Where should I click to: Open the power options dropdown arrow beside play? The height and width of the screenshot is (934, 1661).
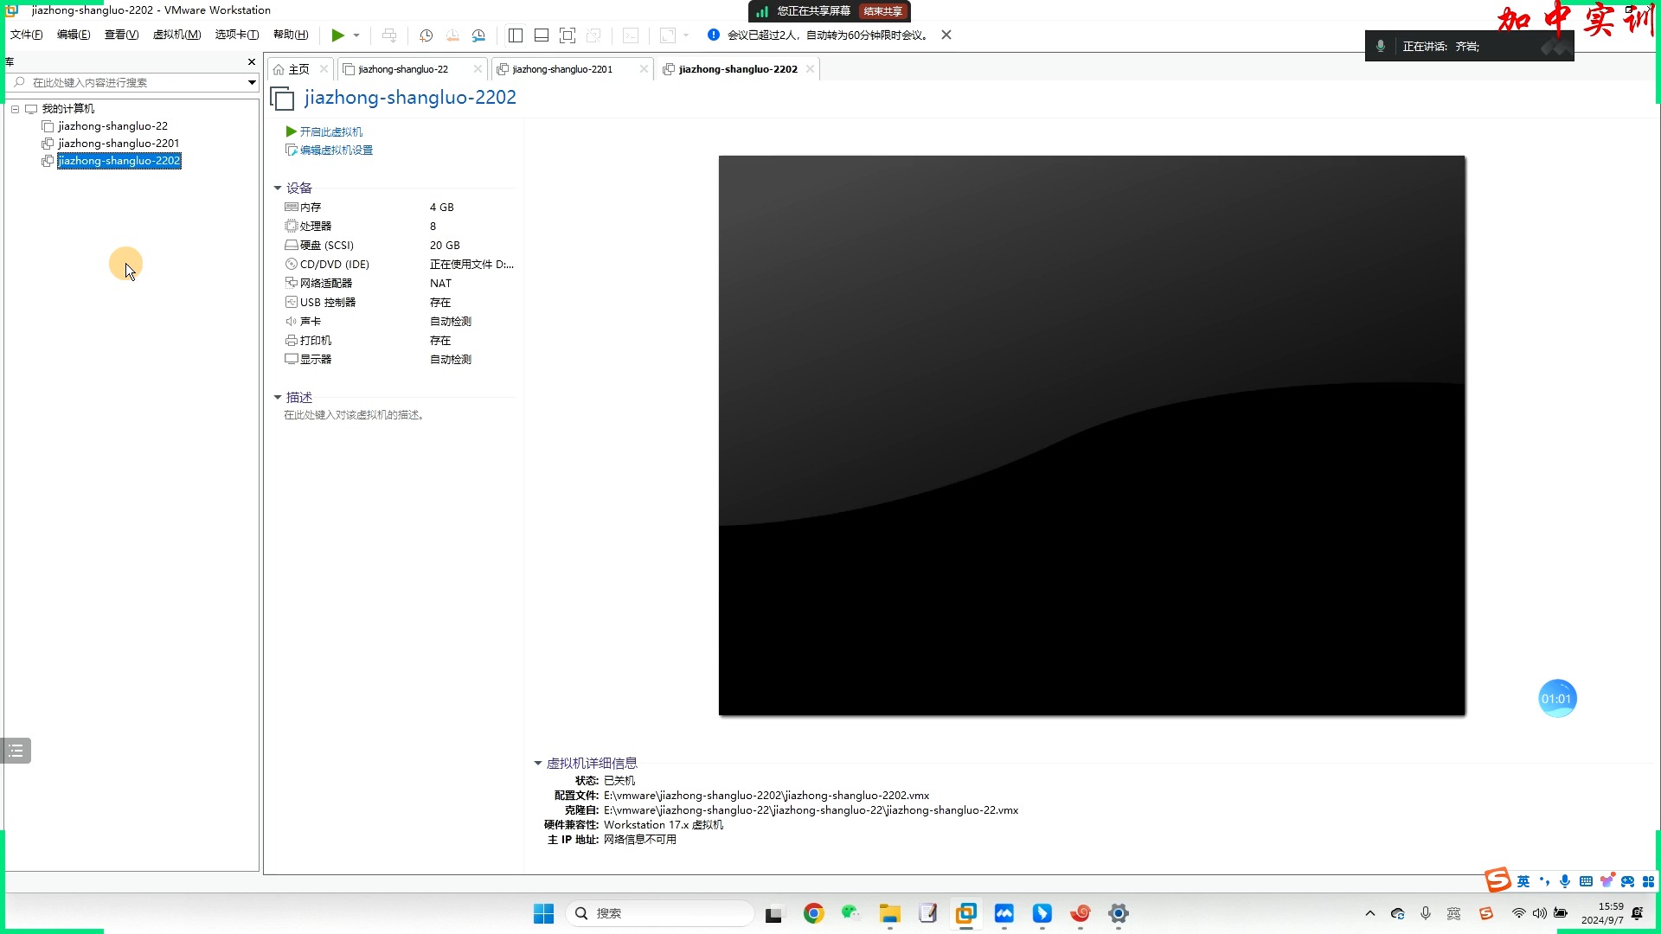click(356, 35)
